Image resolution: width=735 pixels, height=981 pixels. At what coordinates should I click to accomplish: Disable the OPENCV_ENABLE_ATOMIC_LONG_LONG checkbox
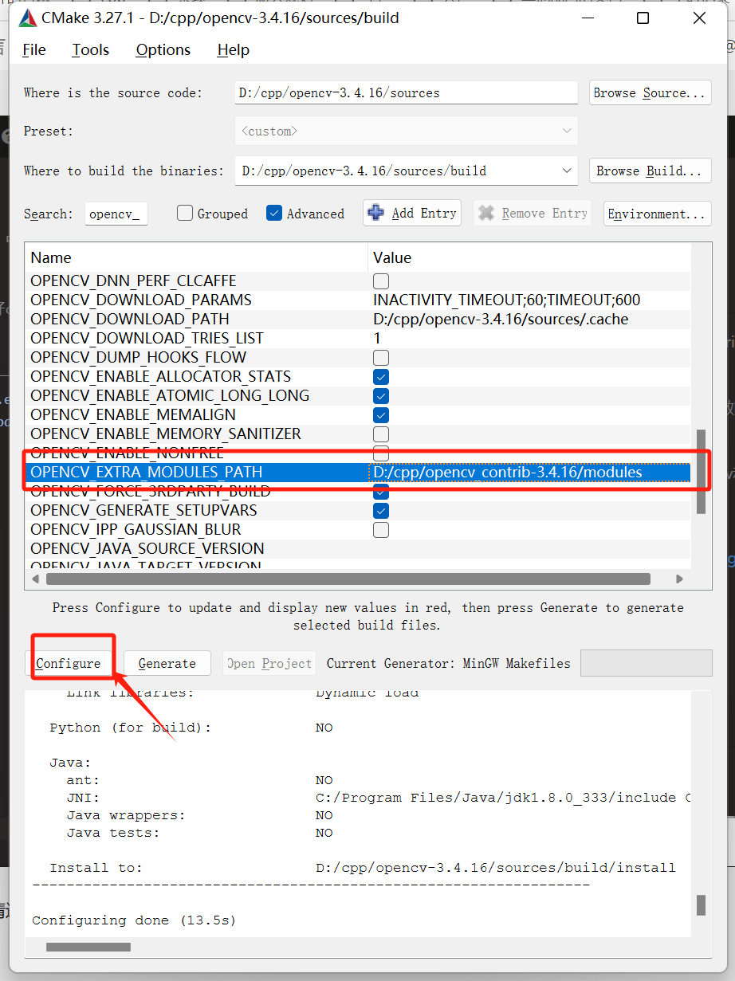pos(381,395)
